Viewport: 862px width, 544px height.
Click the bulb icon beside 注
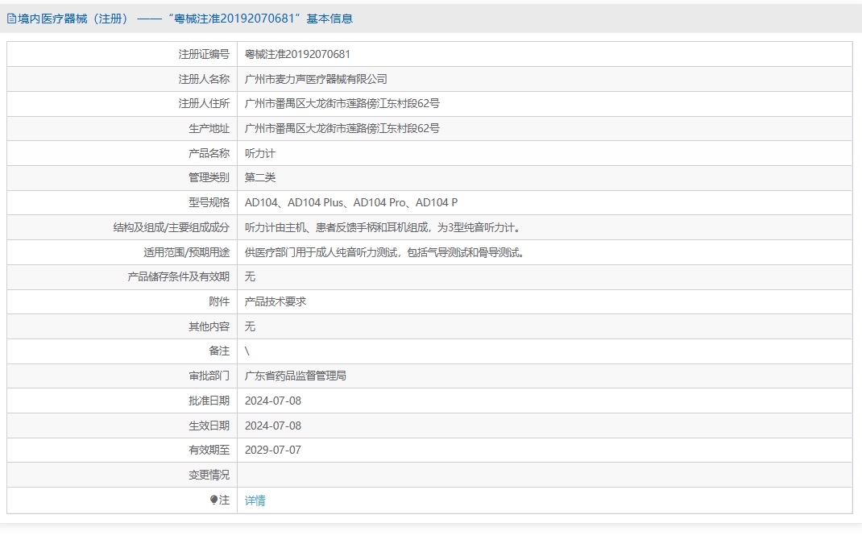(213, 500)
